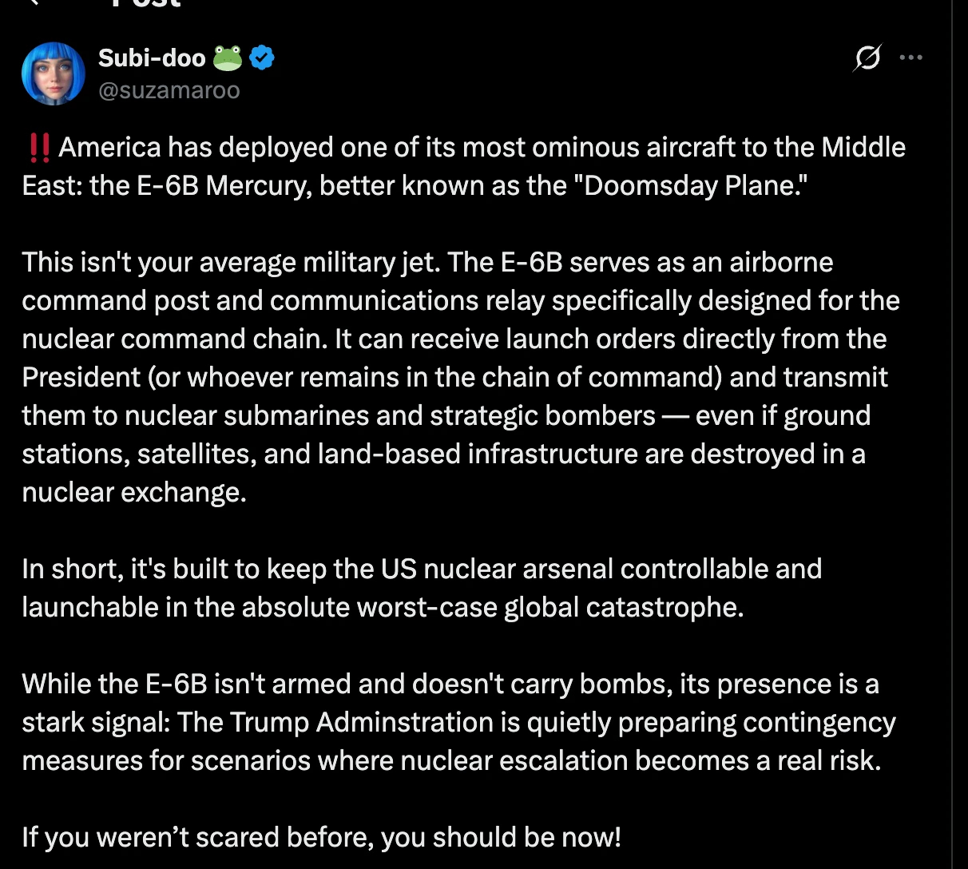
Task: Open the Grok explain post icon
Action: [867, 58]
